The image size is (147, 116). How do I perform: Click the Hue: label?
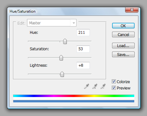point(34,33)
